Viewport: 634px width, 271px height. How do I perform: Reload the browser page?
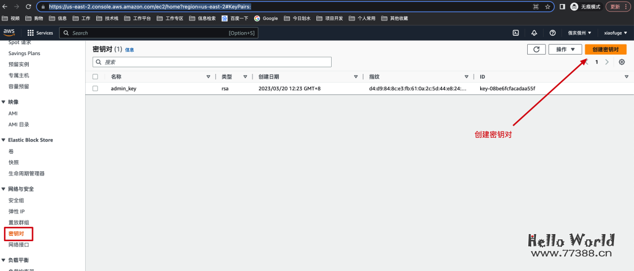(x=28, y=6)
